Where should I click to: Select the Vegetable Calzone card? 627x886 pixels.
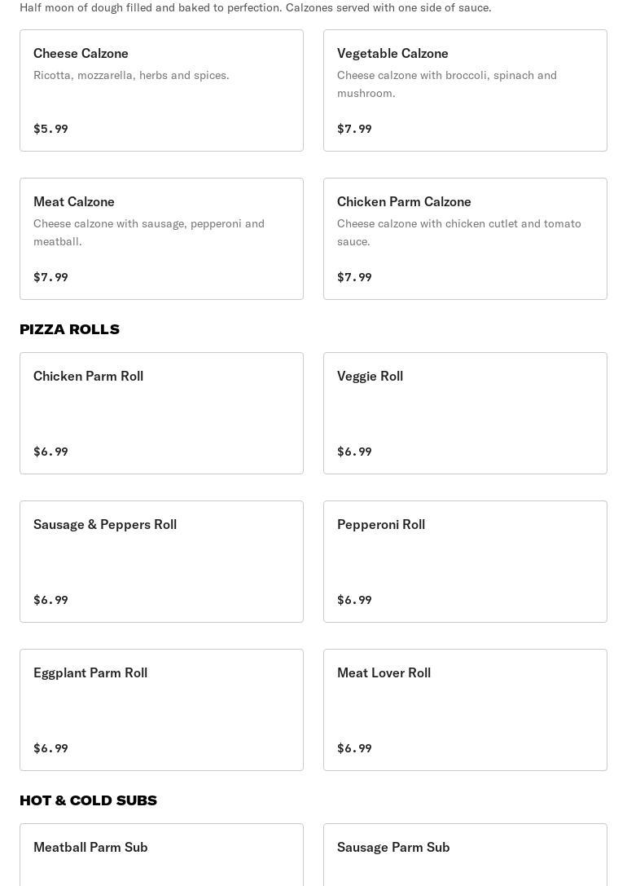pos(465,90)
